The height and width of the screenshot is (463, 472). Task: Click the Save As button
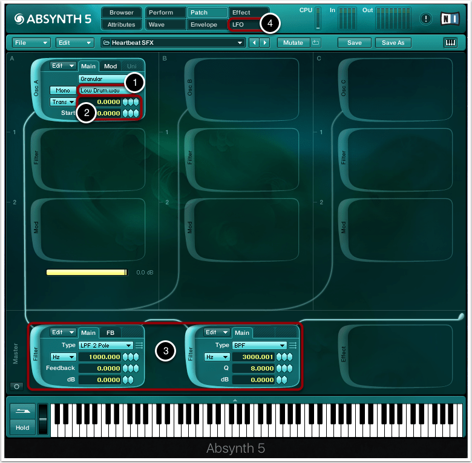pos(393,43)
